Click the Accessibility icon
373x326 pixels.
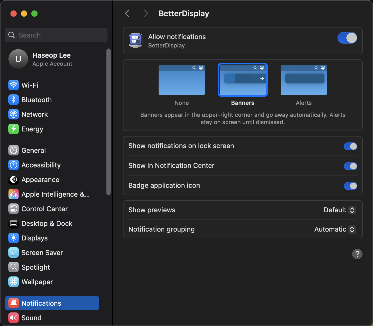click(x=14, y=165)
